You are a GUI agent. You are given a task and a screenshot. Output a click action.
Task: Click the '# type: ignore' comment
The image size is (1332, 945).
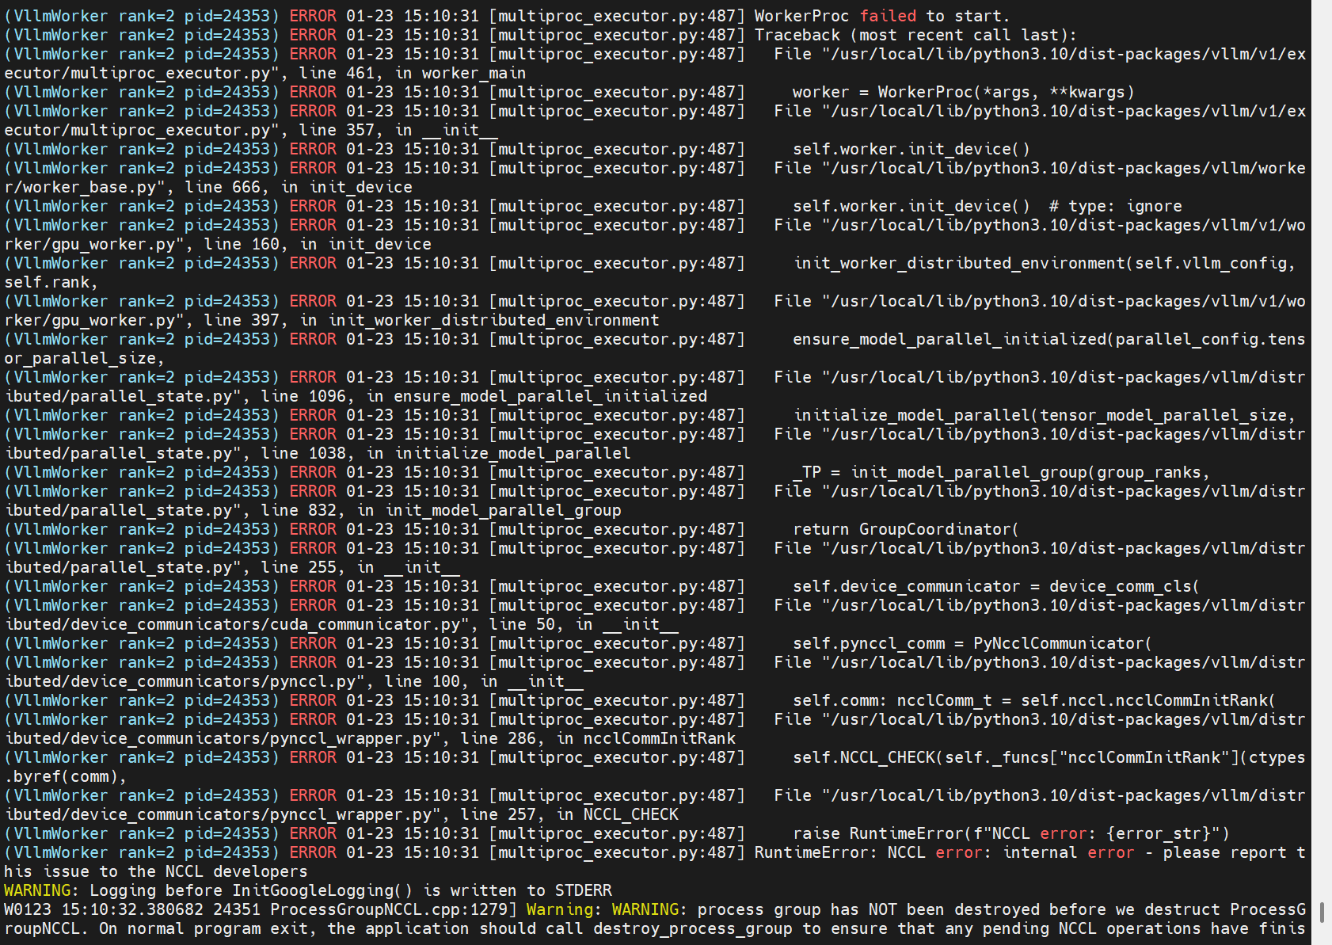pos(1115,206)
